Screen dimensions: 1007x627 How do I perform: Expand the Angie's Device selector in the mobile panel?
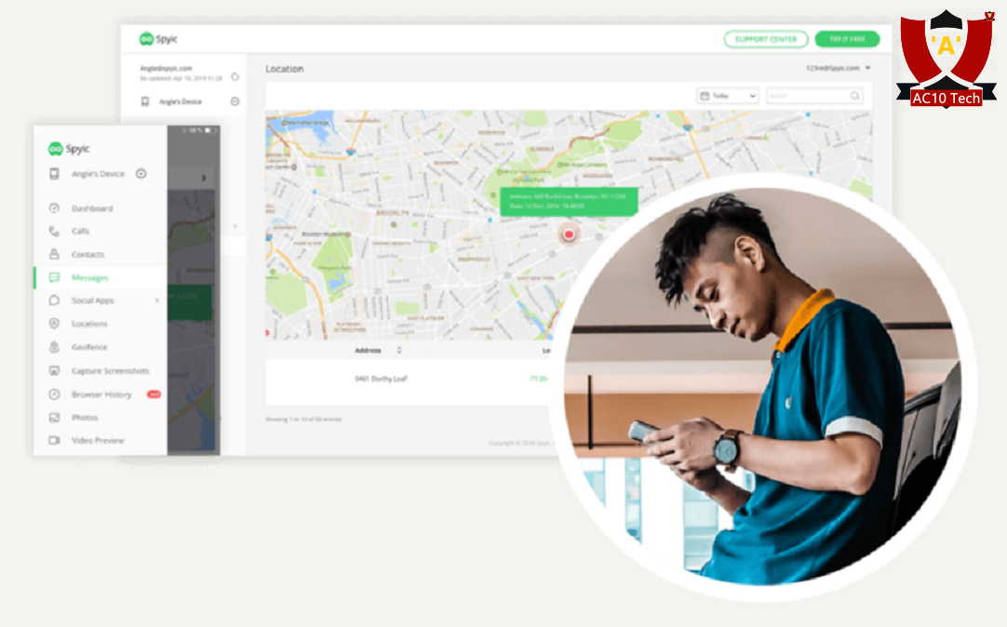pos(141,174)
